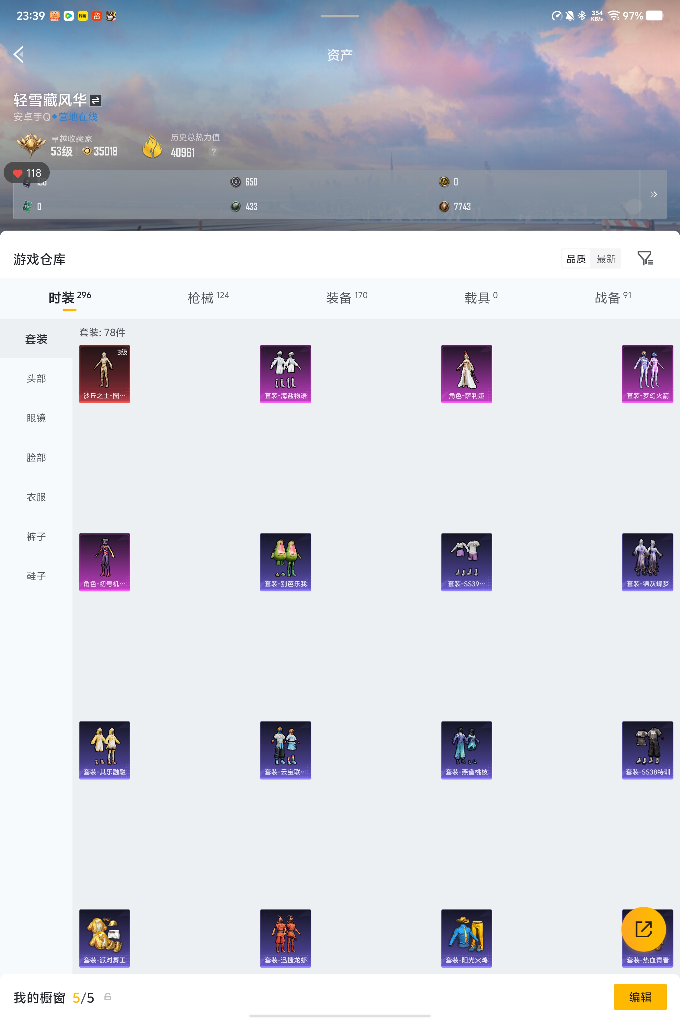The image size is (680, 1020).
Task: Switch to 枪械 124 tab
Action: coord(208,298)
